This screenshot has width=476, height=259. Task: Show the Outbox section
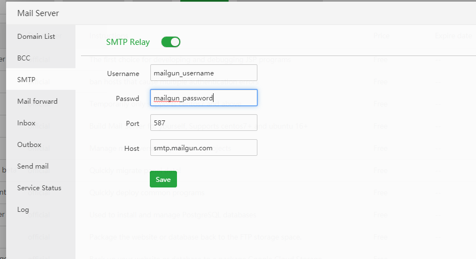pyautogui.click(x=29, y=145)
